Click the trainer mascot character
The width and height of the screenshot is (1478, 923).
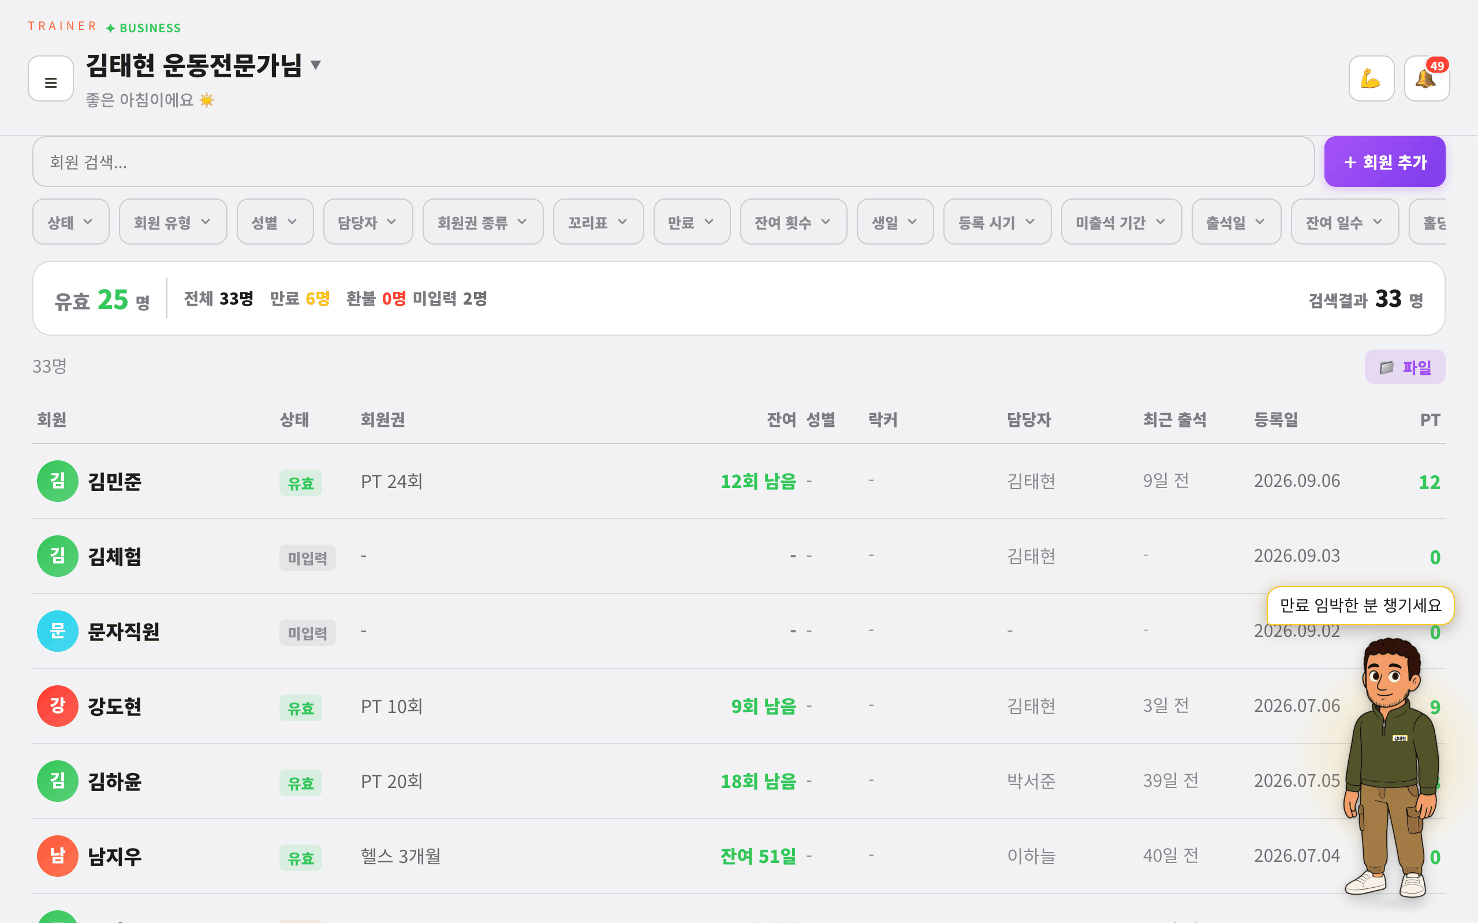tap(1393, 768)
